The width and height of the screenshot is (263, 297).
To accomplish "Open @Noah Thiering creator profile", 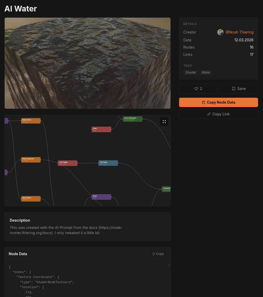I will (x=239, y=32).
